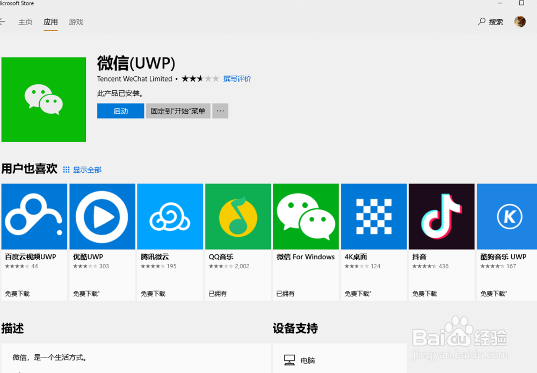This screenshot has width=537, height=373.
Task: Open the 腾讯微云 cloud icon tile
Action: (x=170, y=216)
